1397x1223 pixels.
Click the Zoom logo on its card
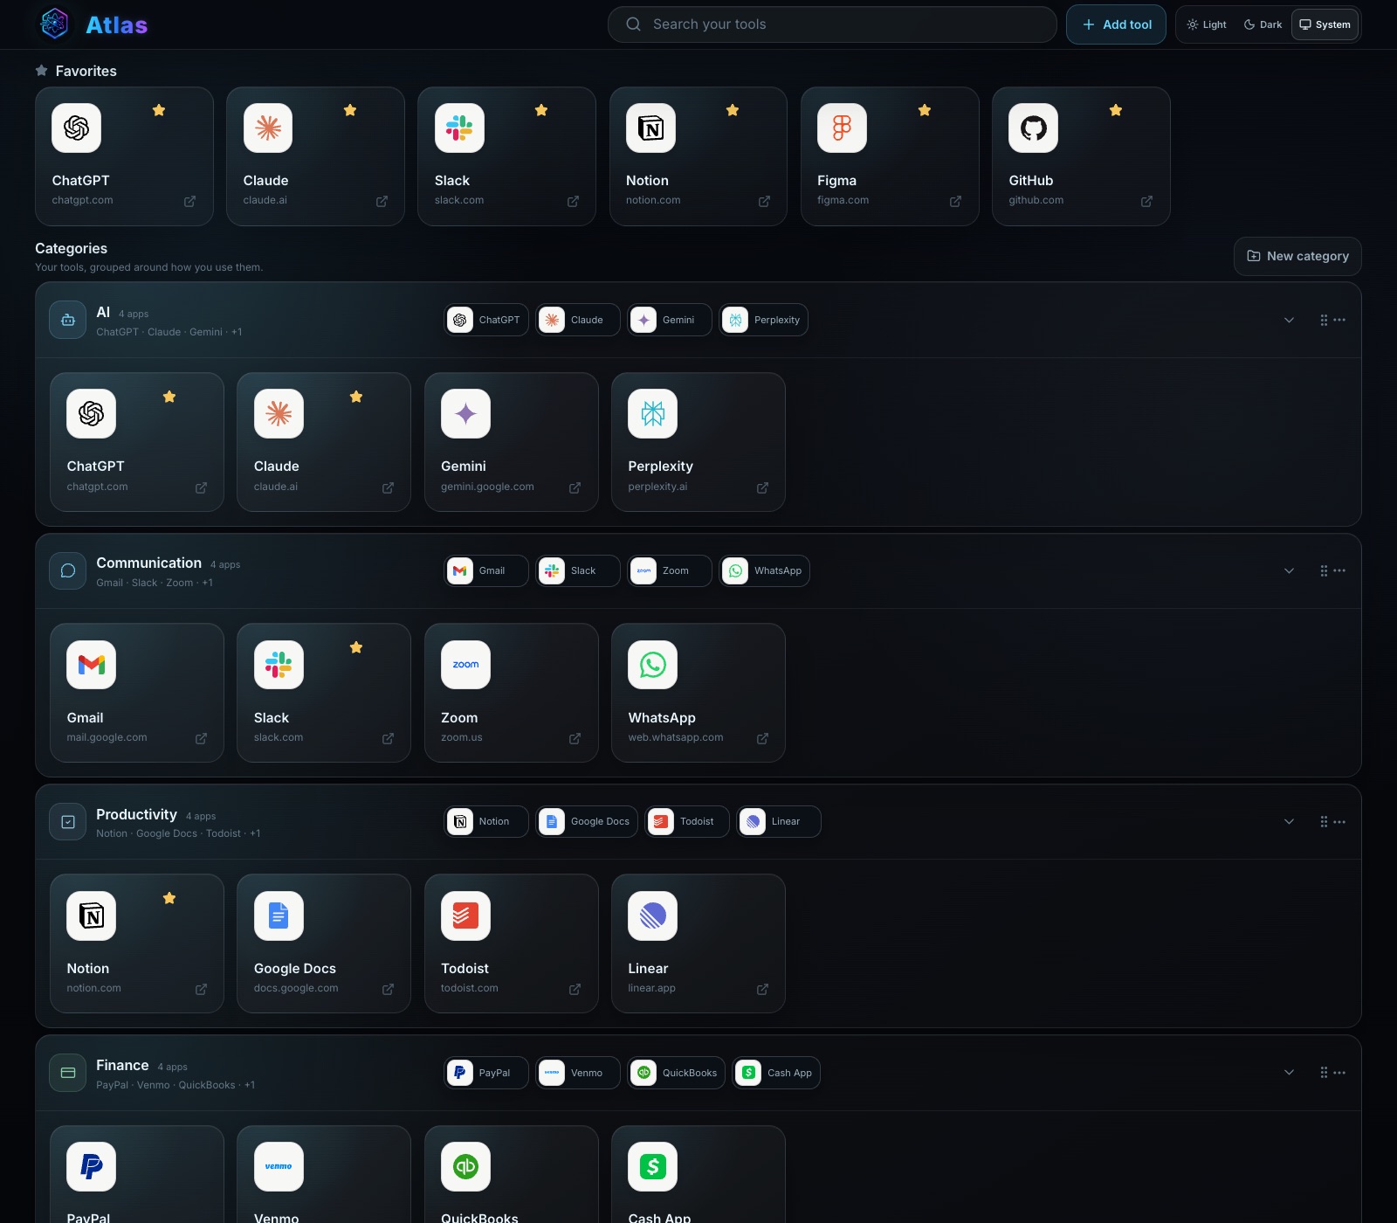(465, 665)
